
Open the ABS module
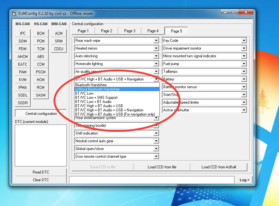coord(41,56)
